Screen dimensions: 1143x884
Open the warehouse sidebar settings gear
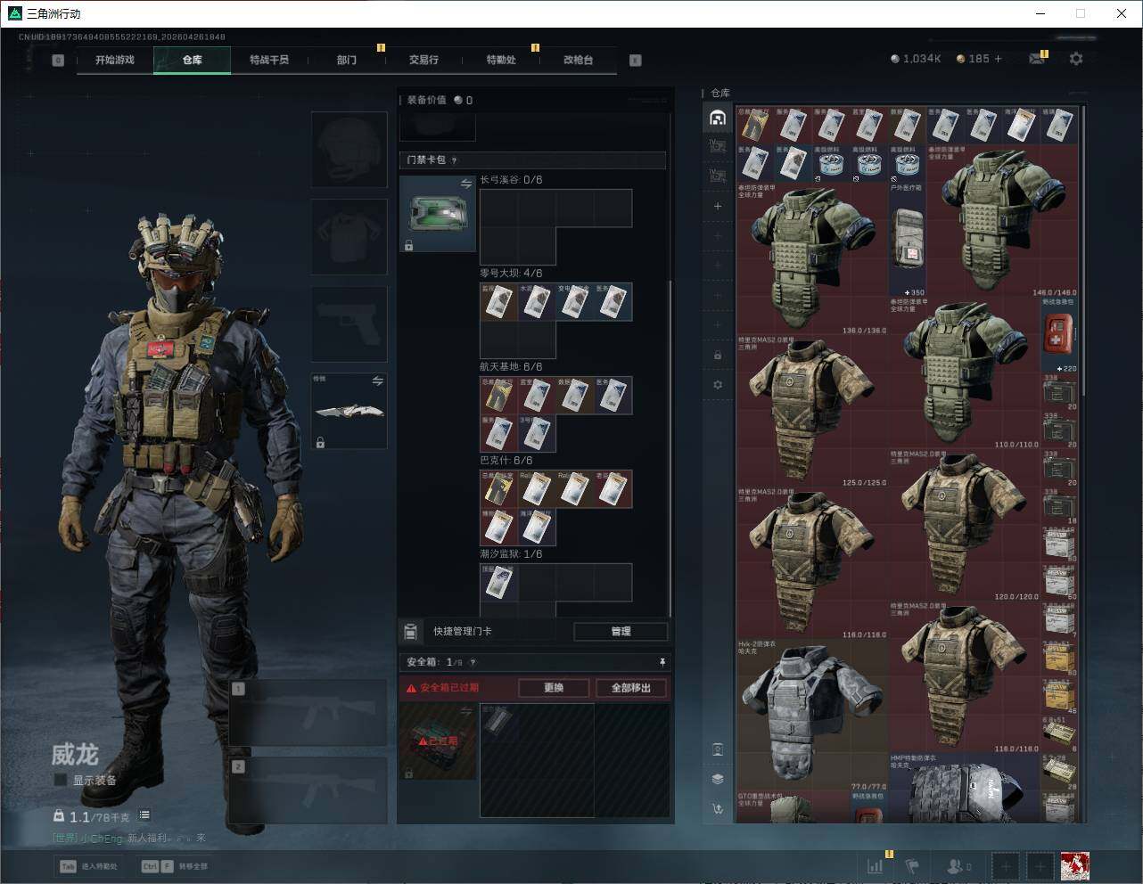[718, 385]
